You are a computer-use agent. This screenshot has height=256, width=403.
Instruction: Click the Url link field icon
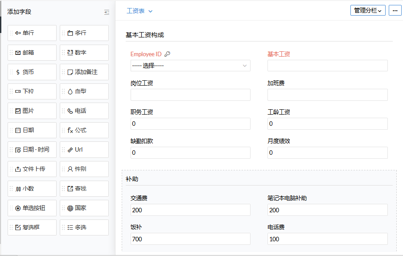[70, 150]
